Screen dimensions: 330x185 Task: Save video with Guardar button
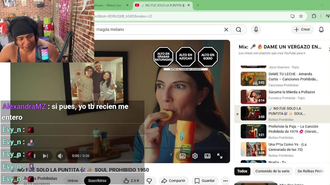(x=205, y=181)
